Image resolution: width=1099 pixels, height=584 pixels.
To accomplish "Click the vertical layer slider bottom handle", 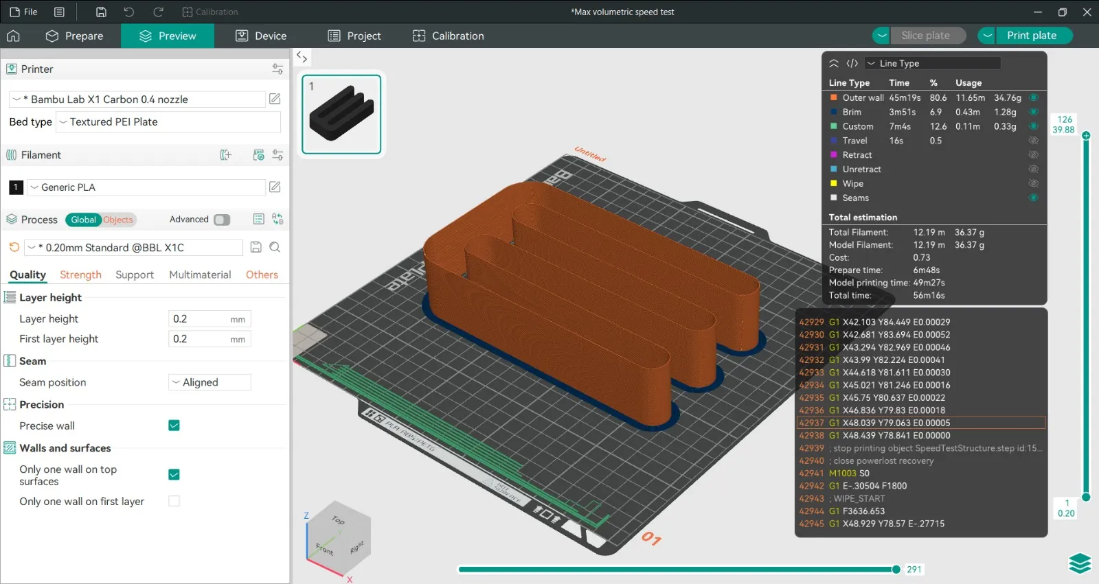I will (x=1086, y=497).
